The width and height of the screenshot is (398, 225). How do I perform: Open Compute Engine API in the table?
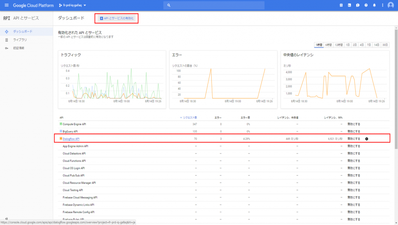[x=74, y=124]
